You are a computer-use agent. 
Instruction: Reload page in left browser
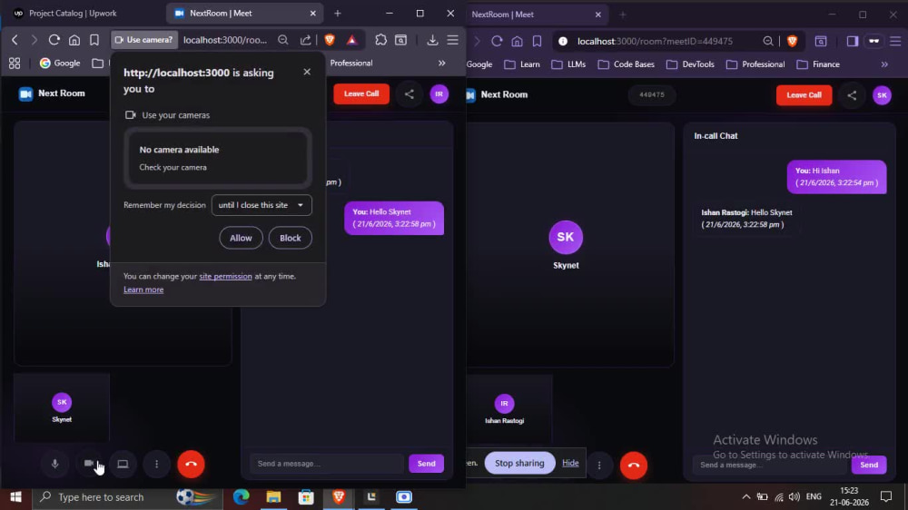tap(54, 40)
